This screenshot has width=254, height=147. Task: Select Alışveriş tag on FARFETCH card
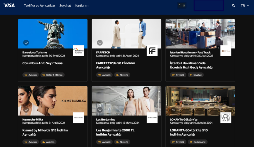122,75
